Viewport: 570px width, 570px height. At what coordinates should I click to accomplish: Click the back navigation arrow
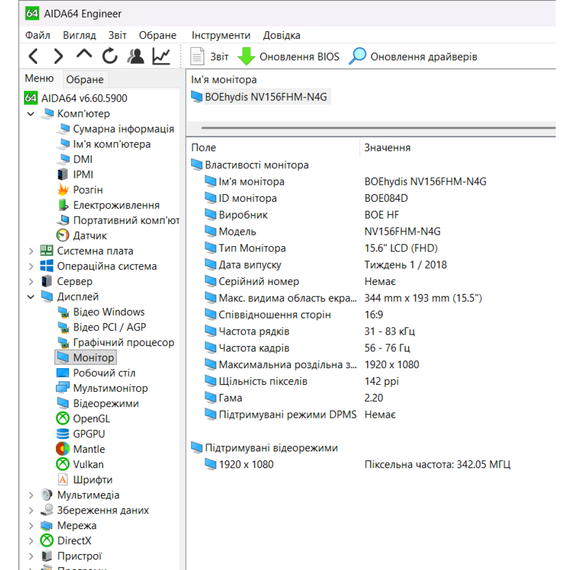32,56
